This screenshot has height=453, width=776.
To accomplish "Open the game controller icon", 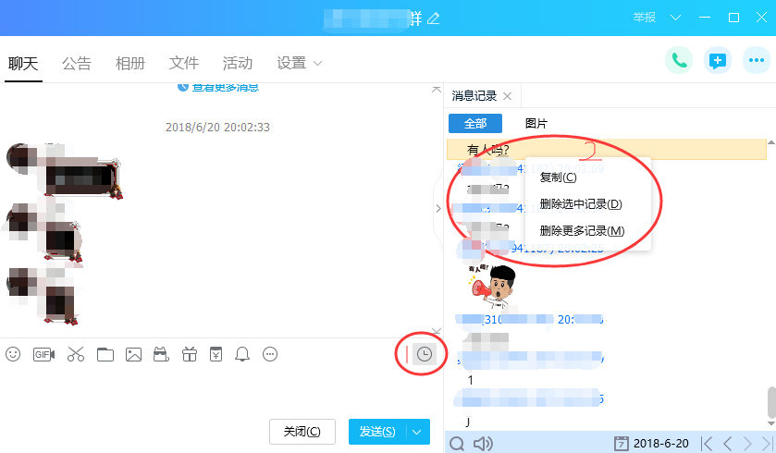I will 161,354.
